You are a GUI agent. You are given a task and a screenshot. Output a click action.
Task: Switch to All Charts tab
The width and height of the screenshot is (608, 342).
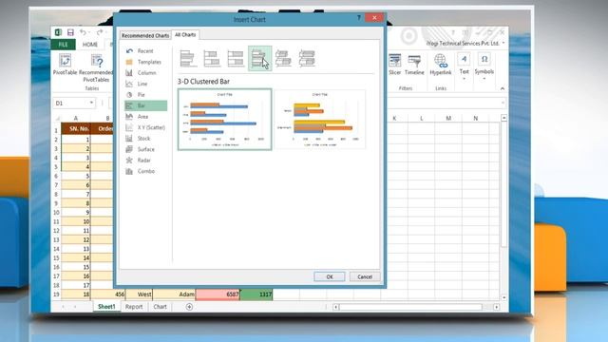coord(185,35)
